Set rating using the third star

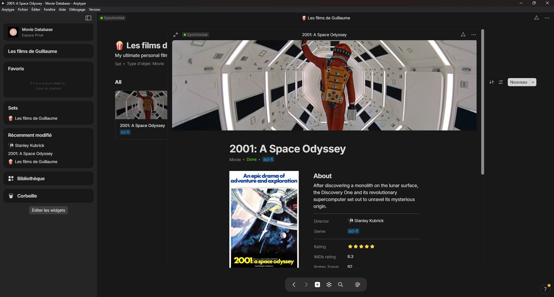(361, 246)
